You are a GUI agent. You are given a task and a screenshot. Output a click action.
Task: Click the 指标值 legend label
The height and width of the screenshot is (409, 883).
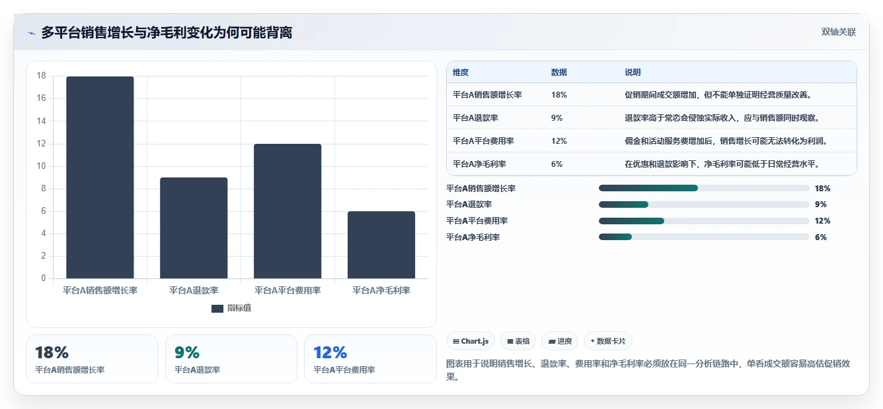click(239, 308)
